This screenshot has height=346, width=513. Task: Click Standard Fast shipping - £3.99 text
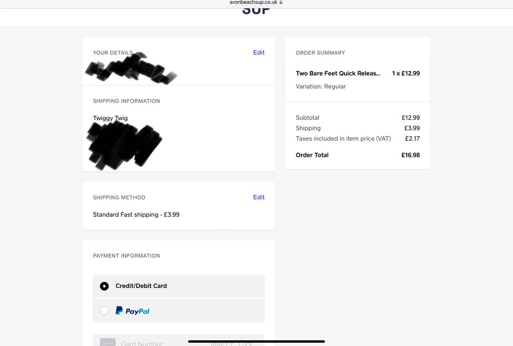click(x=136, y=215)
